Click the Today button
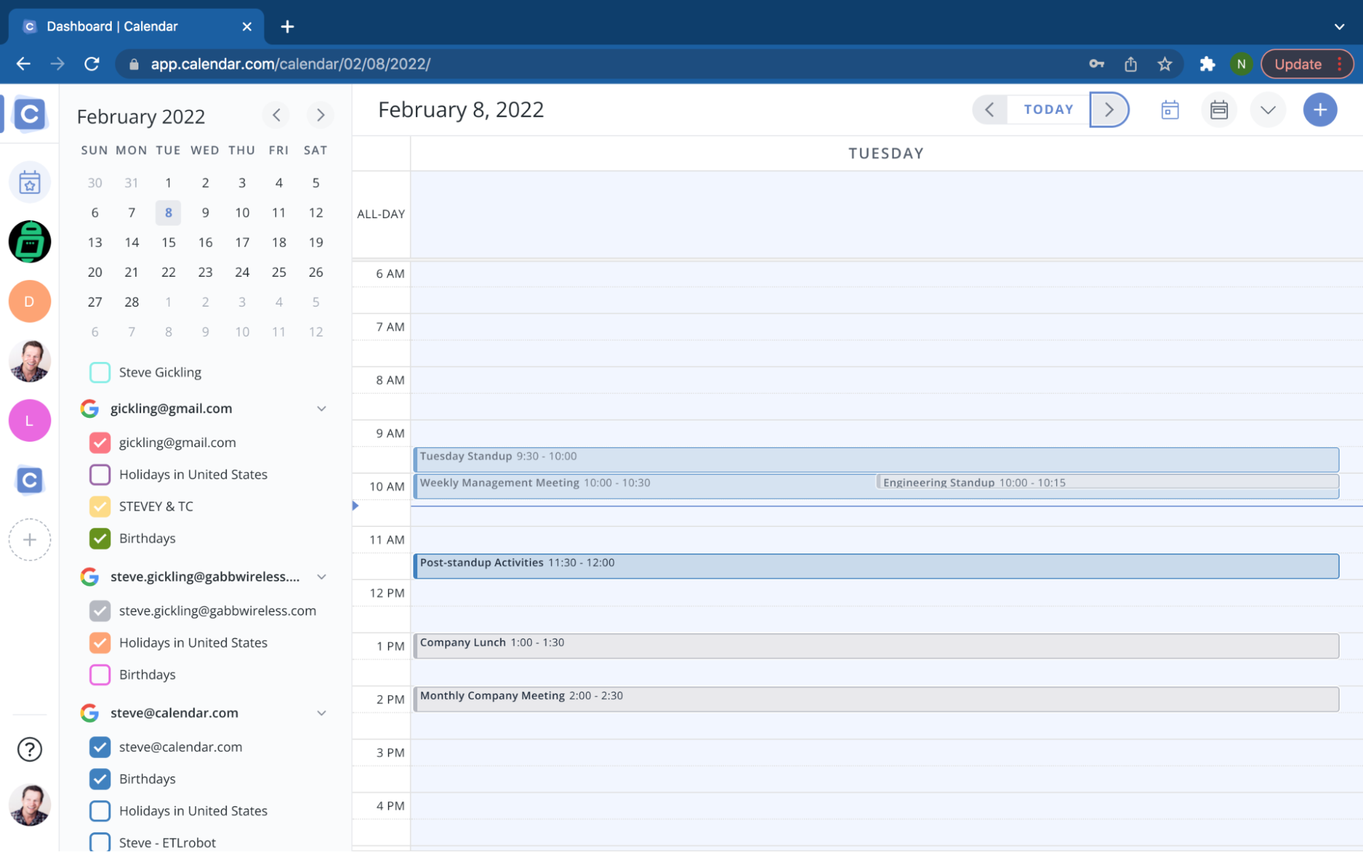The width and height of the screenshot is (1363, 852). (x=1049, y=109)
